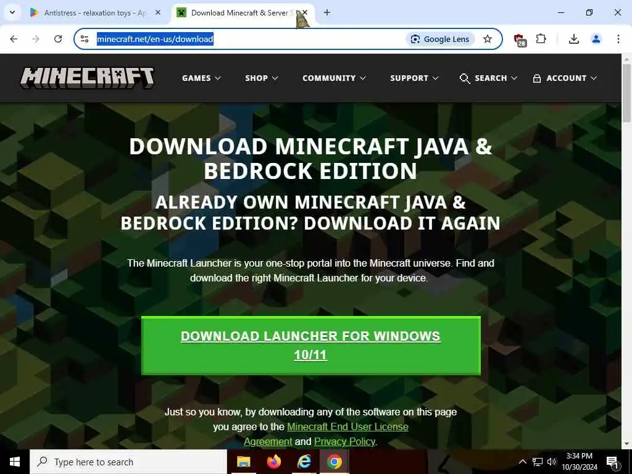
Task: Open the Windows Start menu
Action: [x=15, y=462]
